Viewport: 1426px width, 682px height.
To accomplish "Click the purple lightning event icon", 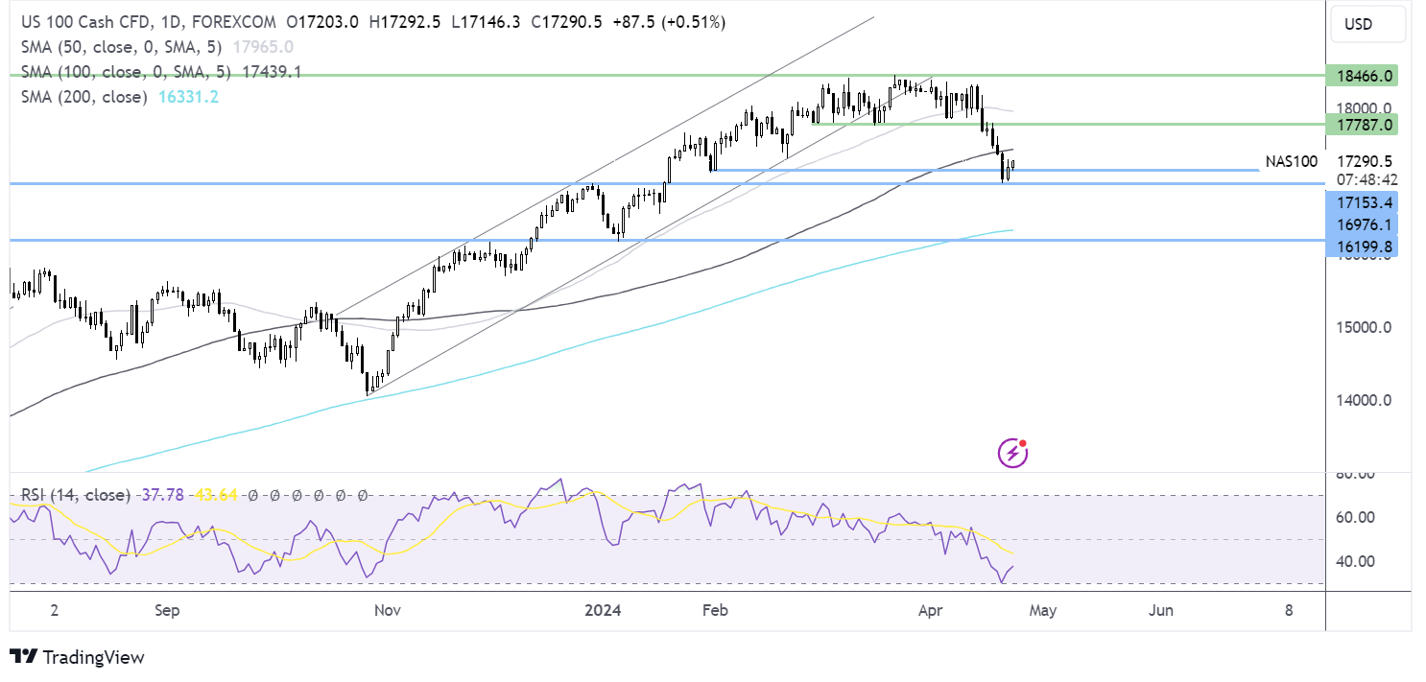I will click(1013, 453).
